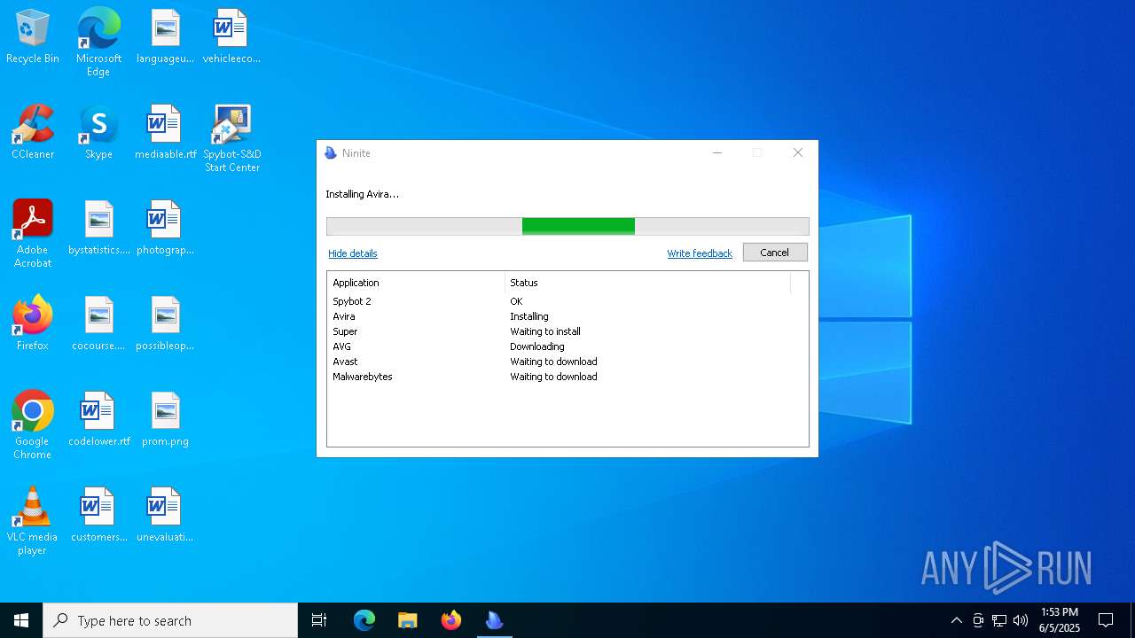The height and width of the screenshot is (638, 1135).
Task: Select the Malwarebytes row in the list
Action: tap(567, 377)
